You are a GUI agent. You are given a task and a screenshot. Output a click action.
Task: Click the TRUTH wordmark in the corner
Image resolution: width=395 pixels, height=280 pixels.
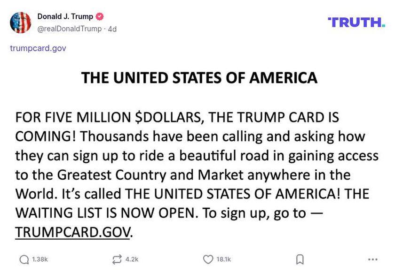coord(356,21)
